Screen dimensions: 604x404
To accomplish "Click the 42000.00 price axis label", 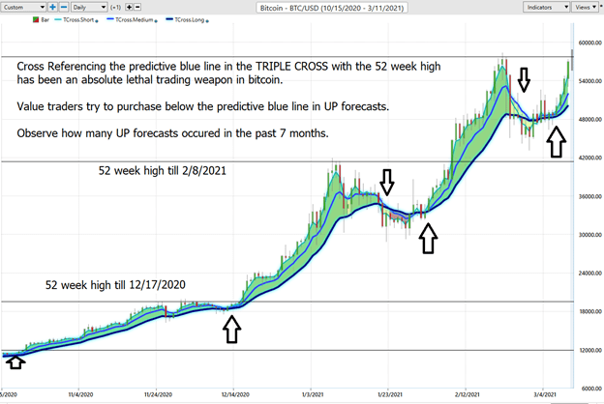I will 589,158.
